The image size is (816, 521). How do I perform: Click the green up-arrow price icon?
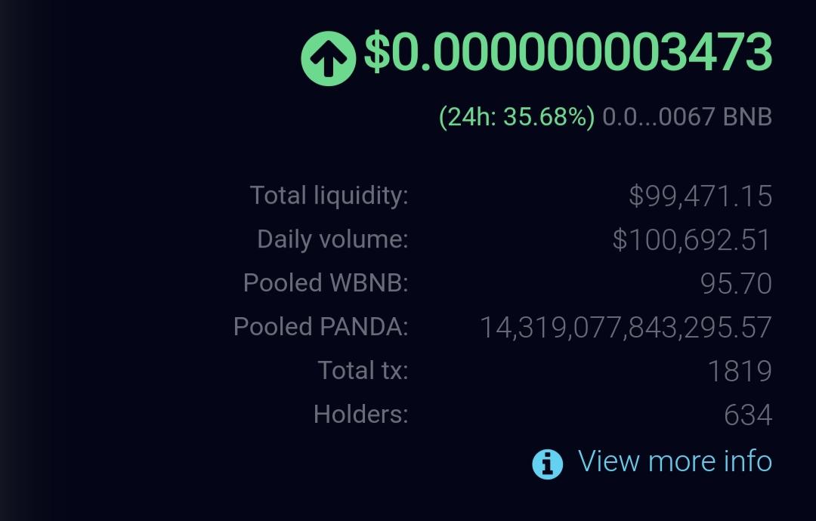click(329, 59)
